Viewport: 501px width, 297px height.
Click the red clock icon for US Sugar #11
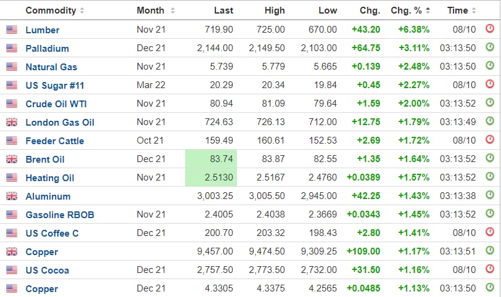(489, 84)
